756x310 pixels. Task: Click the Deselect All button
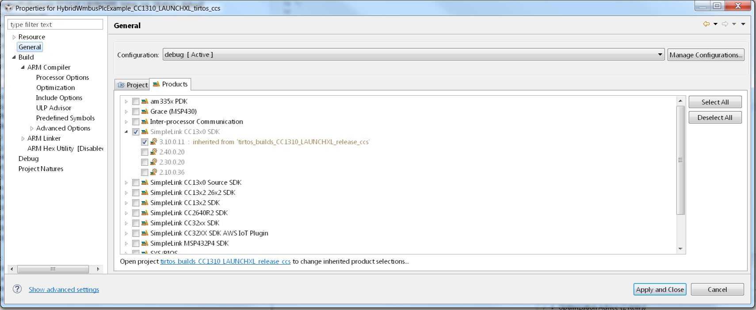[715, 117]
